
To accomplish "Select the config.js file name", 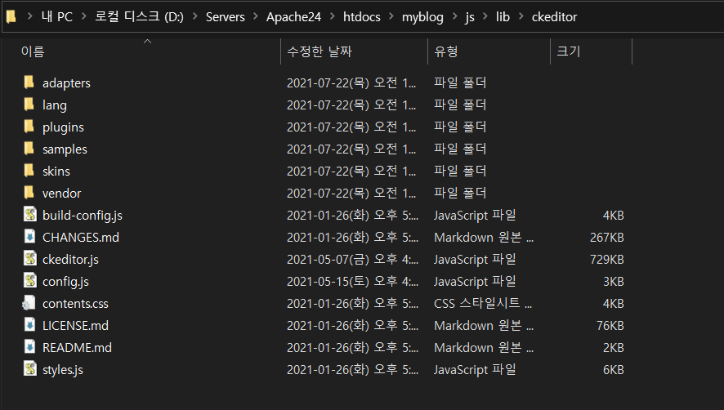I will coord(65,281).
